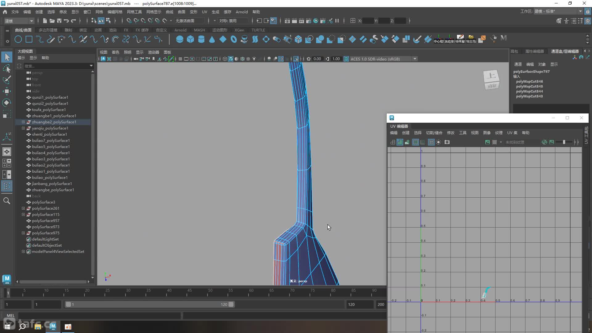The height and width of the screenshot is (333, 592).
Task: Click the 导出当前 shelf button
Action: (471, 39)
